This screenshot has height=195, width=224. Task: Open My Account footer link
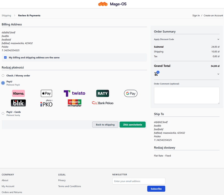point(8,186)
